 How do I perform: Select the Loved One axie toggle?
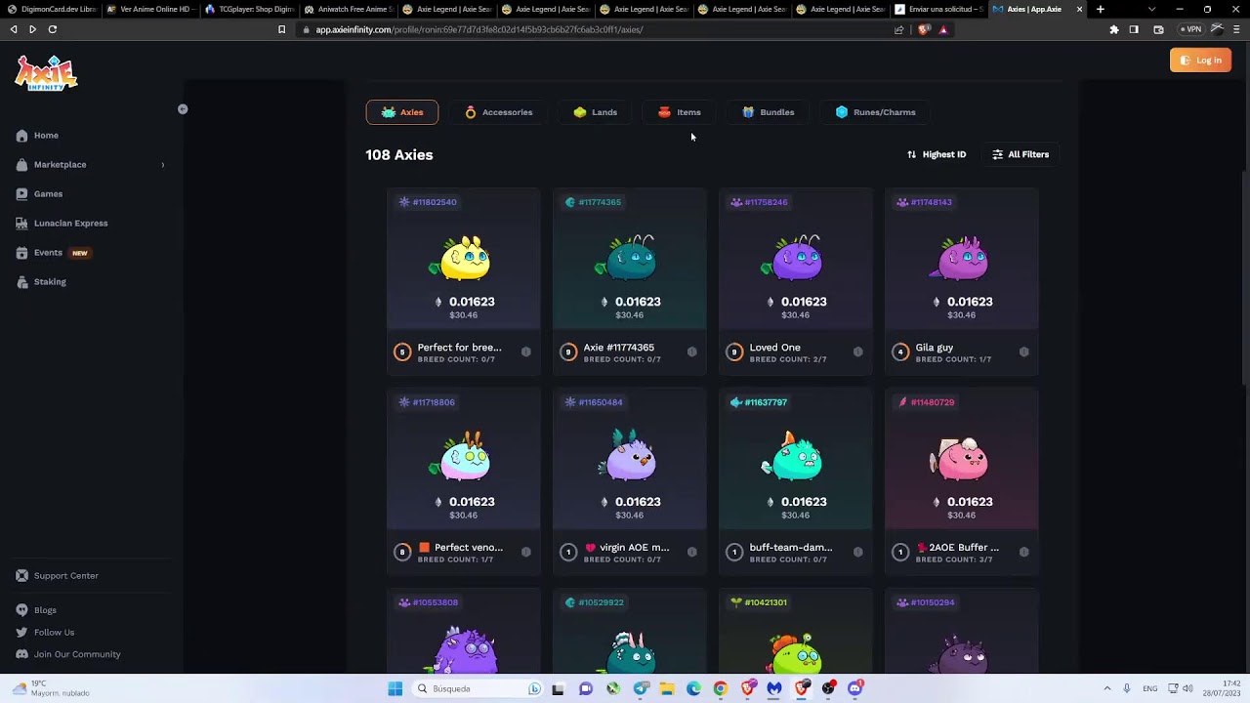(858, 351)
